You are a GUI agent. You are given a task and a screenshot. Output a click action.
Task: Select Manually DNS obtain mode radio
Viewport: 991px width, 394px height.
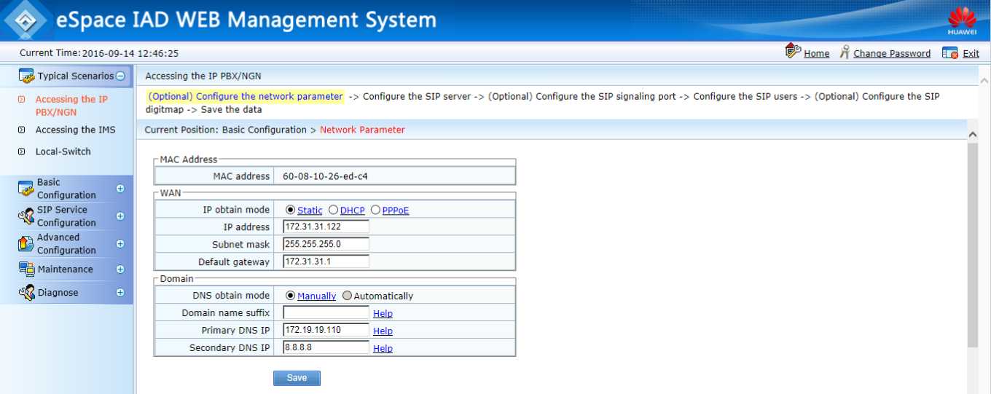[291, 296]
